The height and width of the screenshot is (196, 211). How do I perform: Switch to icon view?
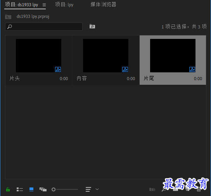(x=31, y=189)
